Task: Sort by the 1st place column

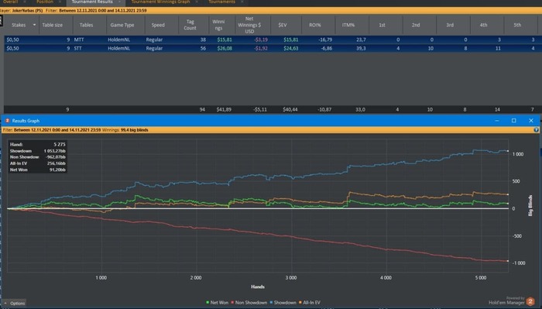Action: coord(382,25)
